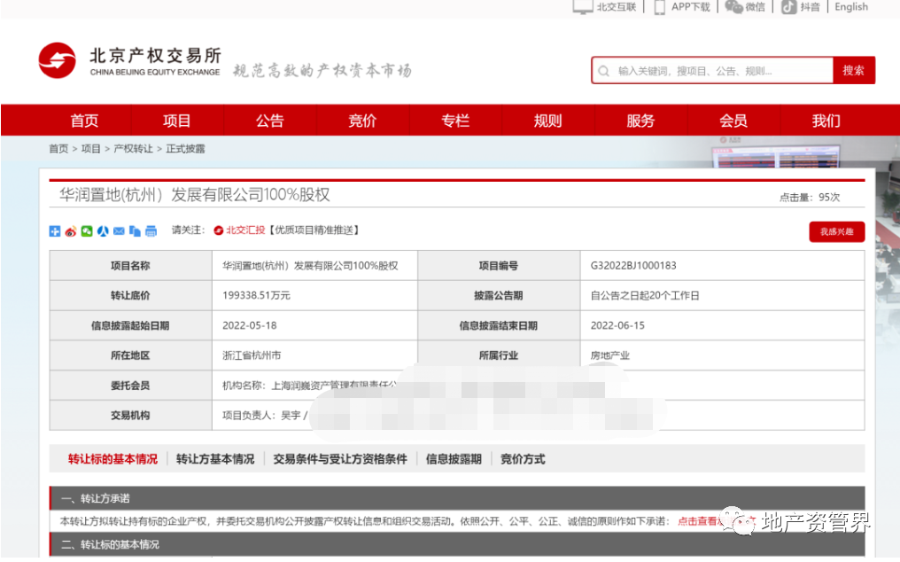Click the red 我感兴趣 button
900x562 pixels.
[837, 231]
